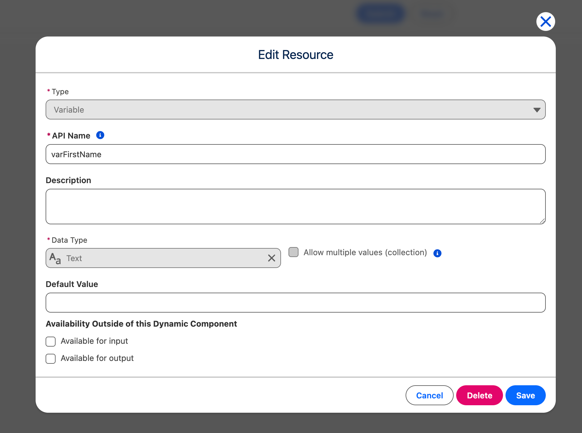
Task: Open info tooltip for collection option
Action: pyautogui.click(x=437, y=253)
